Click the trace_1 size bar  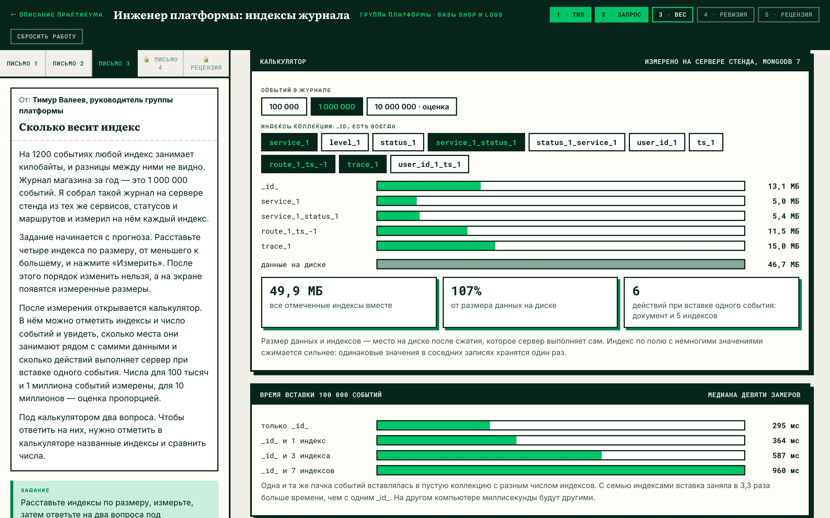pyautogui.click(x=561, y=246)
